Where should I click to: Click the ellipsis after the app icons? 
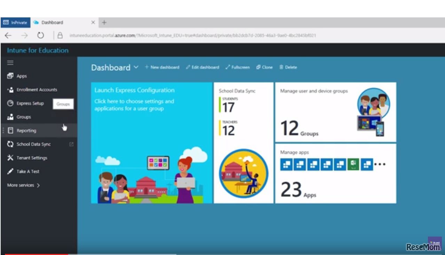point(380,164)
